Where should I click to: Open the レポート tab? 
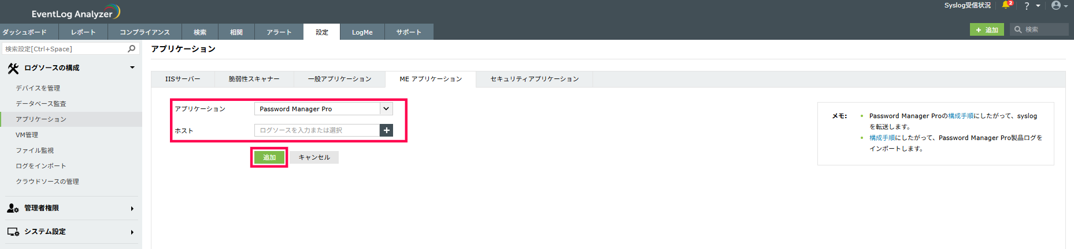[83, 32]
